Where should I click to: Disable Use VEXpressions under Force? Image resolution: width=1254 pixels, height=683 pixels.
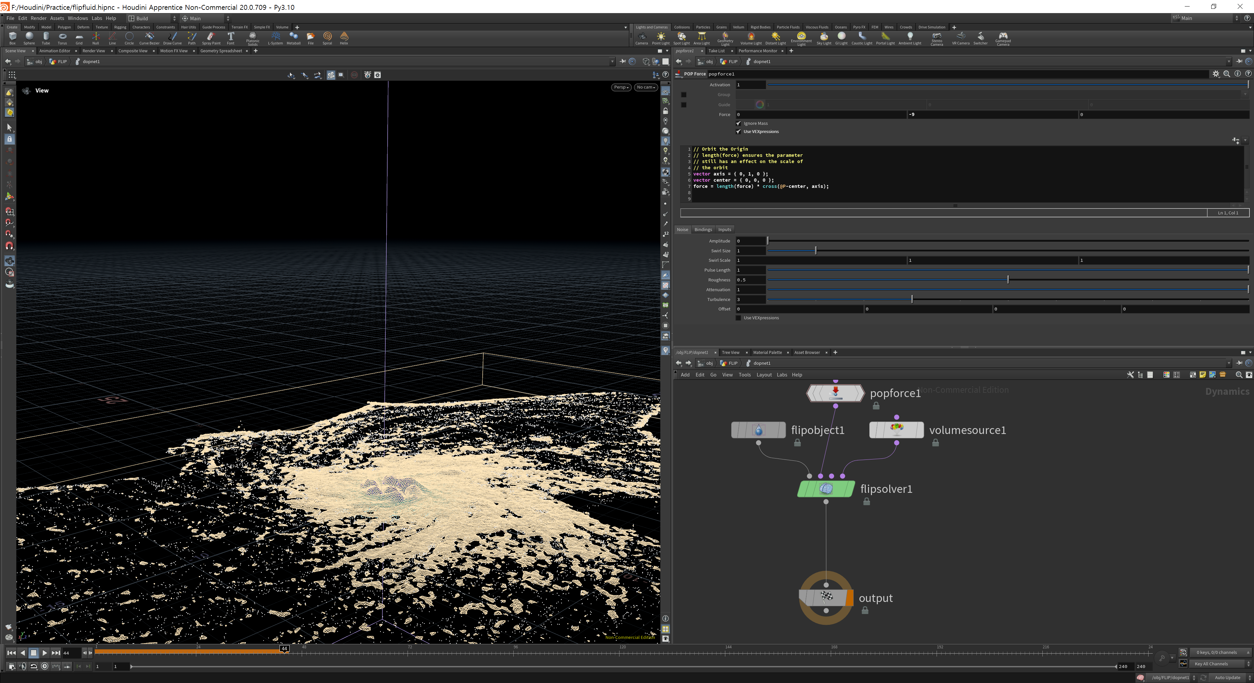738,131
